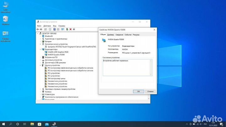Open the Вид menu
The width and height of the screenshot is (226, 127).
pos(55,26)
